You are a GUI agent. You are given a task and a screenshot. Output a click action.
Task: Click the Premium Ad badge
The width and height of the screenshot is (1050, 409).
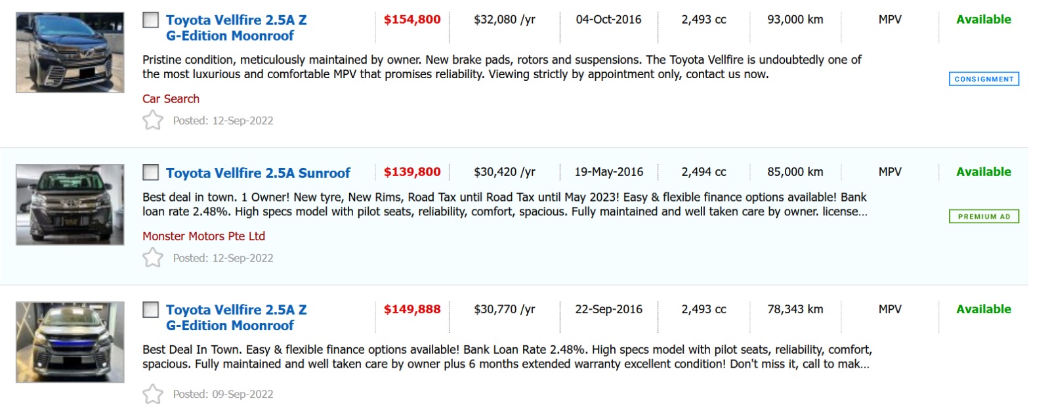(984, 217)
